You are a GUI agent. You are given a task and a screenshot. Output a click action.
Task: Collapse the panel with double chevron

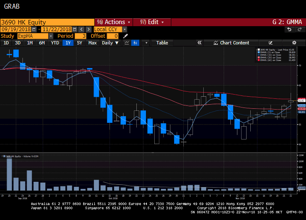pyautogui.click(x=199, y=43)
